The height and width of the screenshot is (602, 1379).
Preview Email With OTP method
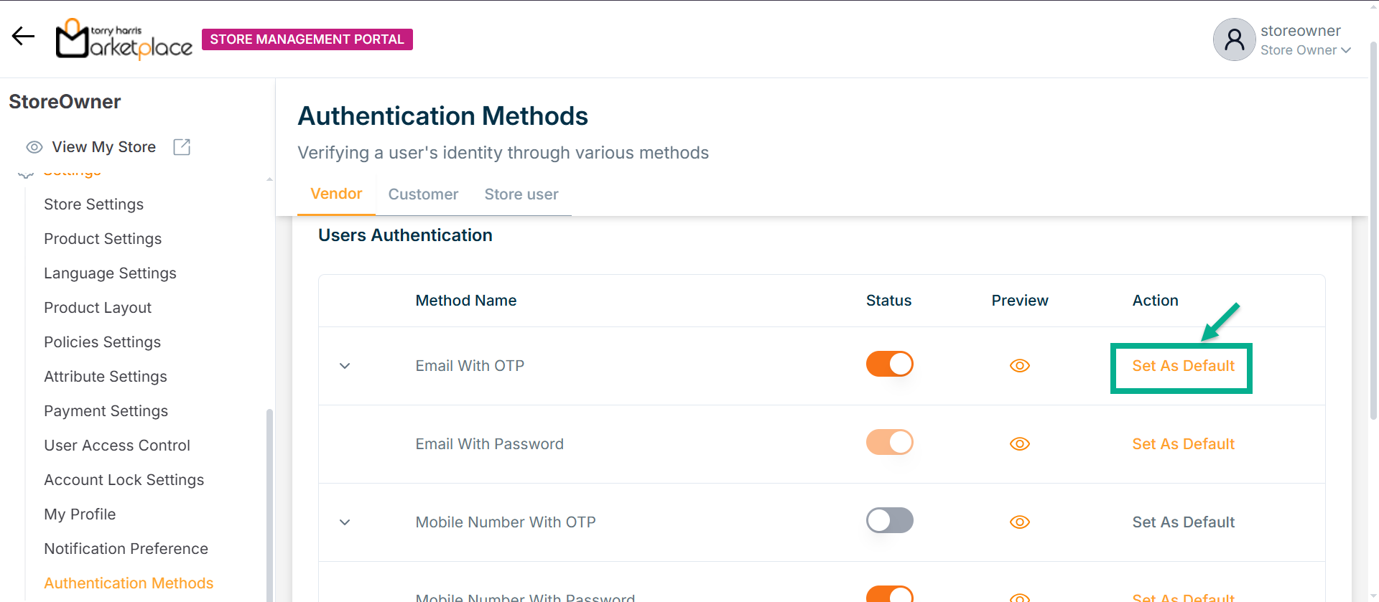coord(1019,366)
